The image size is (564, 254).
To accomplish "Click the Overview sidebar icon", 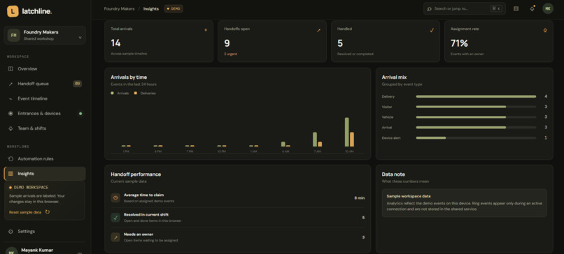I will (10, 69).
